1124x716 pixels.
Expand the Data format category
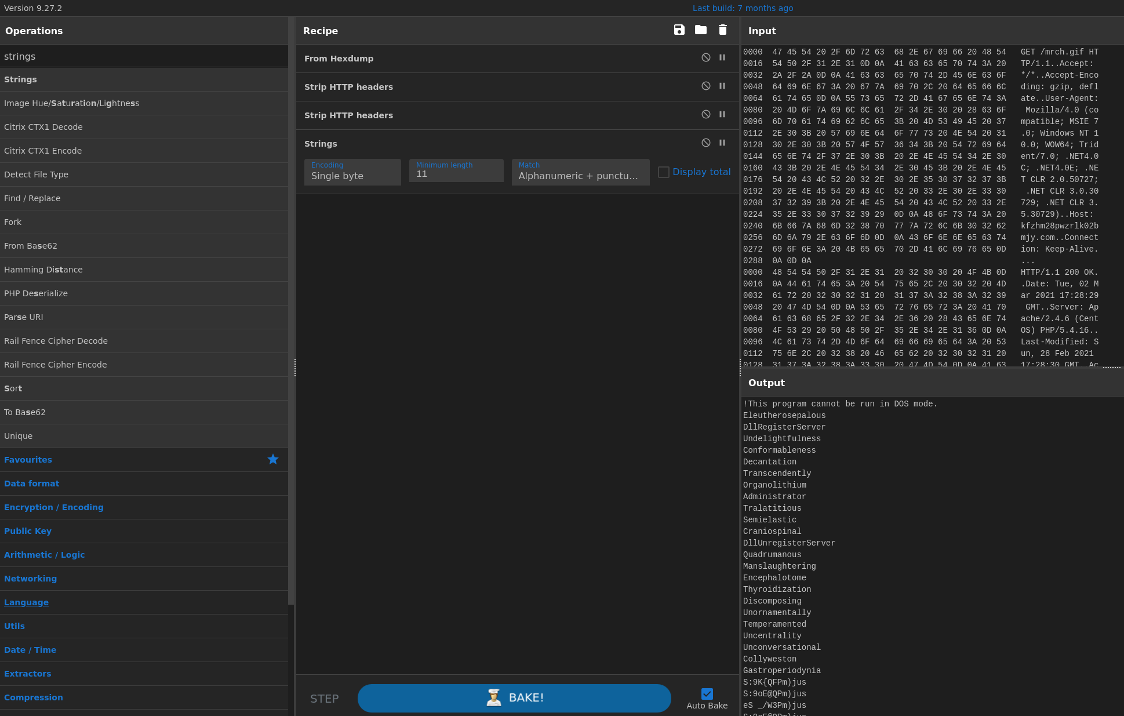point(144,484)
